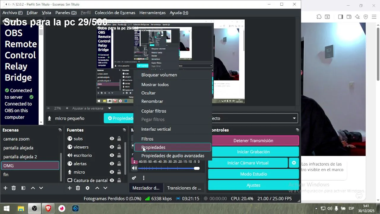This screenshot has width=380, height=214.
Task: Open the Herramientas menu
Action: pos(152,12)
